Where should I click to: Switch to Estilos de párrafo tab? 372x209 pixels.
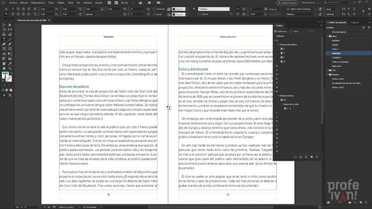(x=337, y=23)
